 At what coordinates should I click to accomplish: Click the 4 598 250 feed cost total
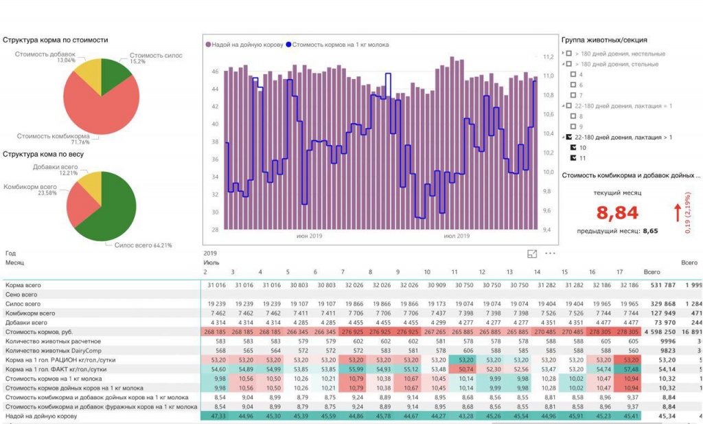pyautogui.click(x=660, y=332)
